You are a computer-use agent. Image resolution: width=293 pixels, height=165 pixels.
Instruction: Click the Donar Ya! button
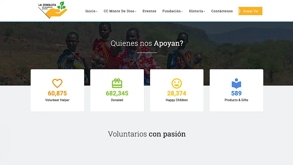pyautogui.click(x=250, y=11)
